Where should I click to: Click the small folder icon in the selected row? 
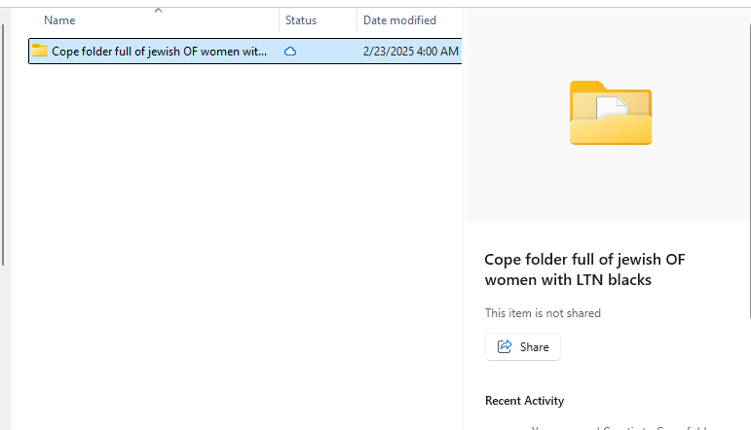click(x=40, y=51)
